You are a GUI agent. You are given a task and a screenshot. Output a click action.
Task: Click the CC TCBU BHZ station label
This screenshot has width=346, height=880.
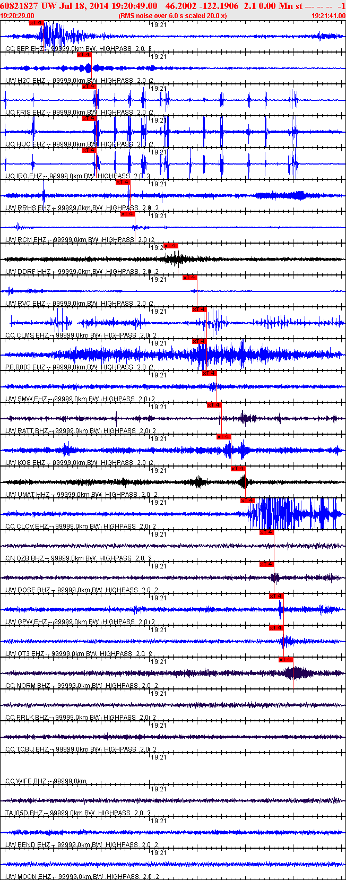(27, 749)
